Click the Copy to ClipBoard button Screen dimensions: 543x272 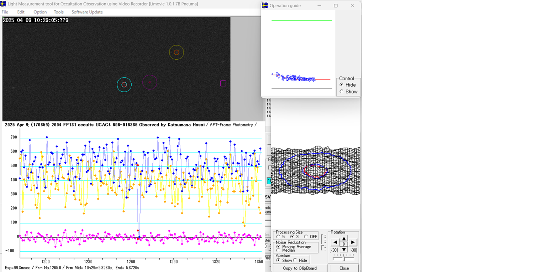300,268
